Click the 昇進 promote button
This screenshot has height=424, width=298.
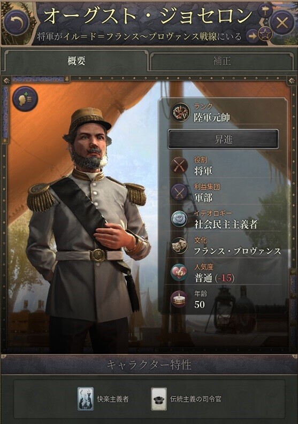(x=223, y=139)
